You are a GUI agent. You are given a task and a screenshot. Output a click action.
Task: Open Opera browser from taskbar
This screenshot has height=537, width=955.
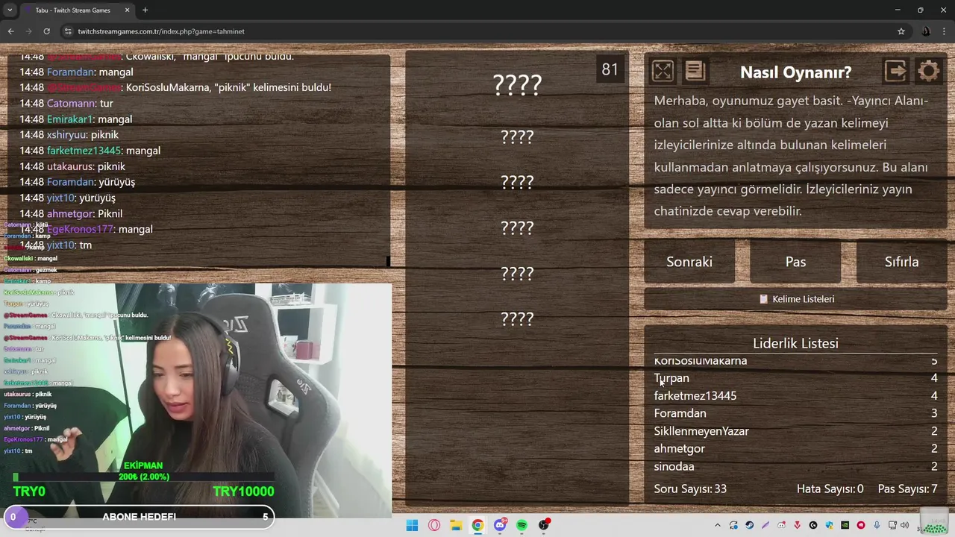click(434, 525)
